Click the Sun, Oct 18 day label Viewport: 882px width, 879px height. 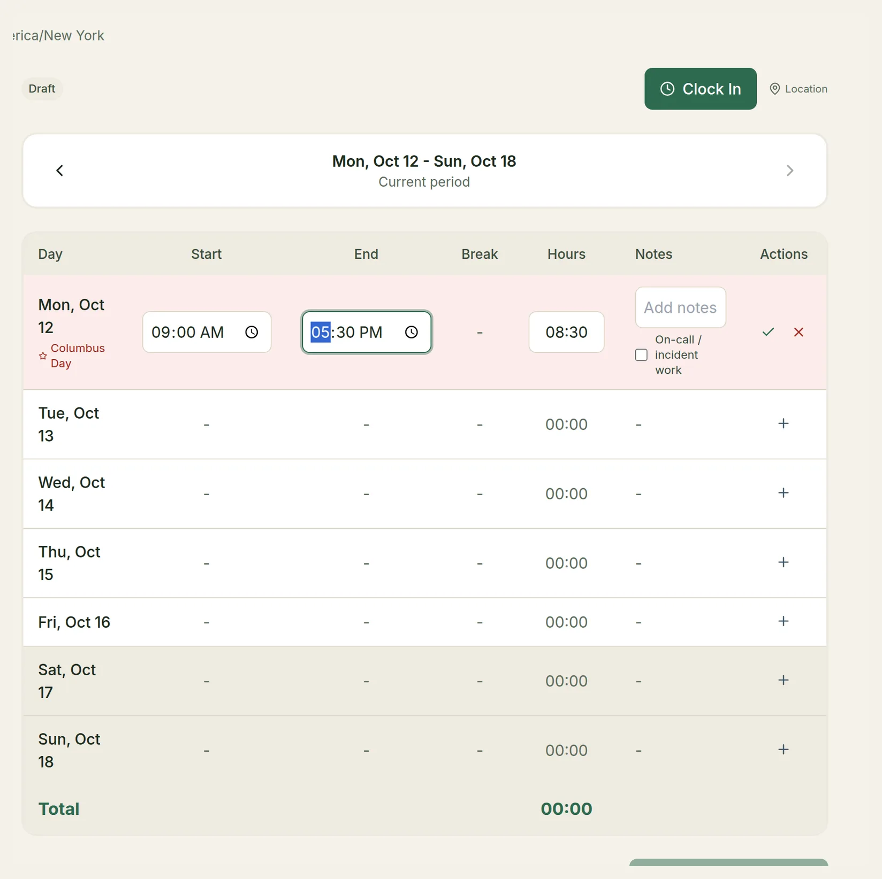[x=69, y=751]
